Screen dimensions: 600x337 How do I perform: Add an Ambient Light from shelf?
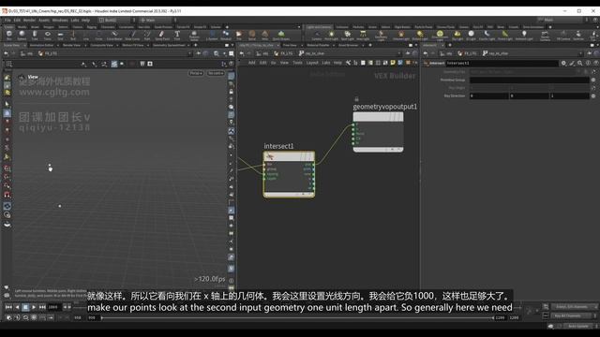[524, 36]
